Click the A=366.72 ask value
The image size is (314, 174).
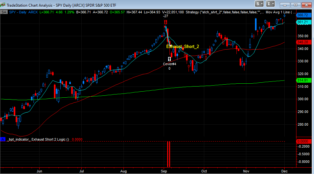click(x=100, y=12)
